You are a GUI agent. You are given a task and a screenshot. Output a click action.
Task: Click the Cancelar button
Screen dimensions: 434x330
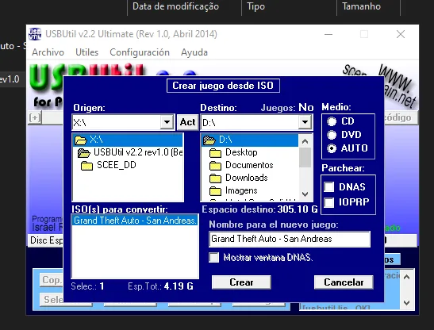[344, 282]
